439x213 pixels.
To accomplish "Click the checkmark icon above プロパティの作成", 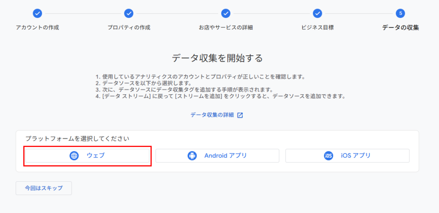I will tap(129, 13).
